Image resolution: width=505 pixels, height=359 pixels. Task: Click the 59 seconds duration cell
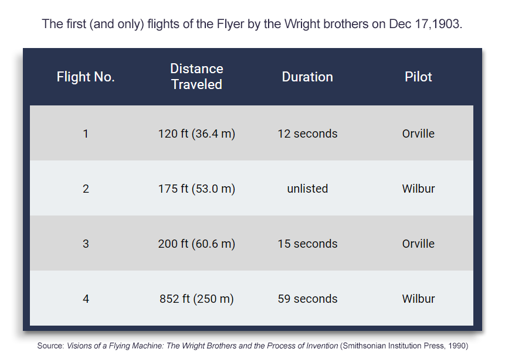coord(307,299)
